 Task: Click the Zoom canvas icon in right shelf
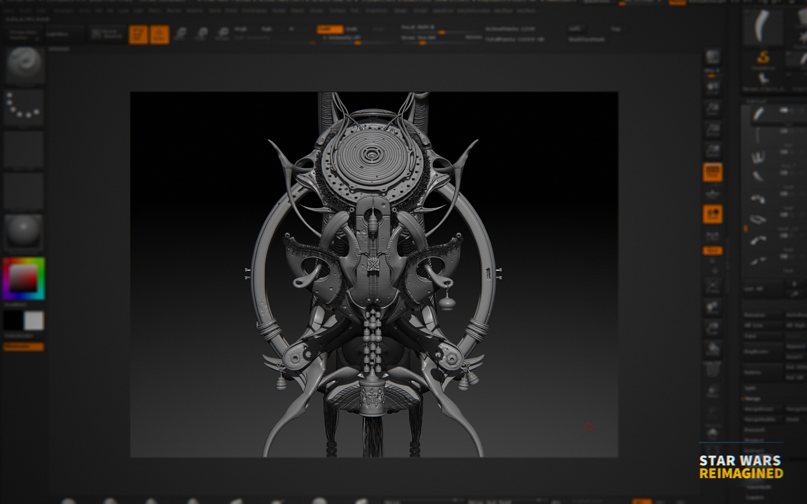[712, 109]
